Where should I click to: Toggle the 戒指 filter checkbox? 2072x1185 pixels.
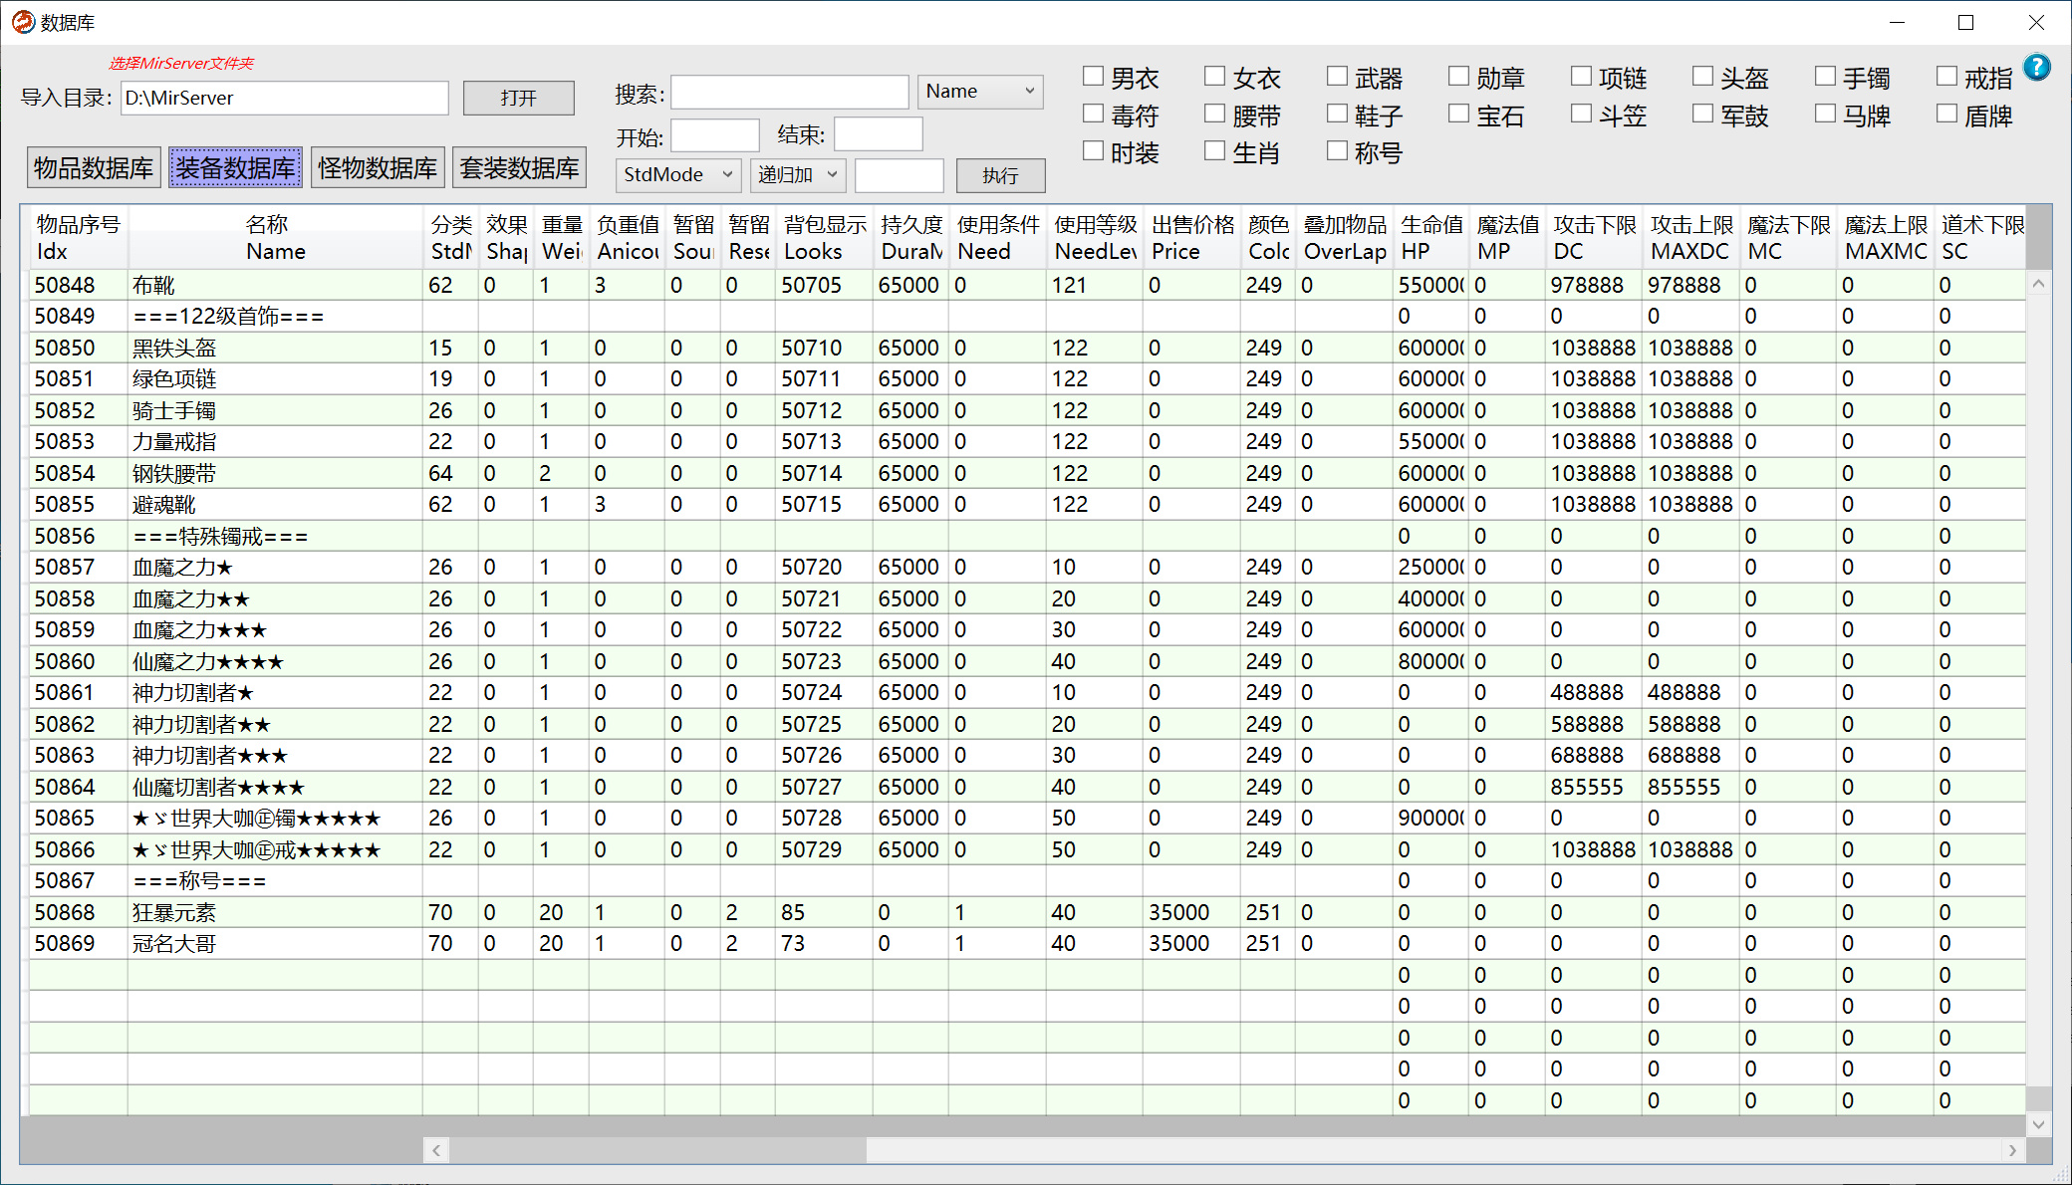(x=1946, y=77)
